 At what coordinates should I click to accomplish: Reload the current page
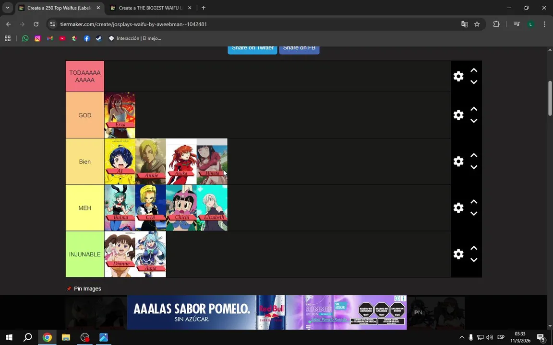[36, 24]
